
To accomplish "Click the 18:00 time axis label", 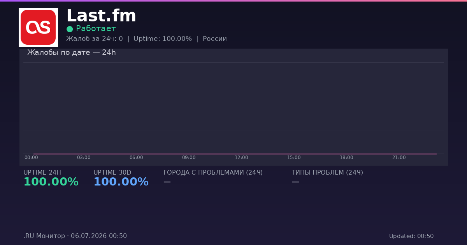I will 346,157.
